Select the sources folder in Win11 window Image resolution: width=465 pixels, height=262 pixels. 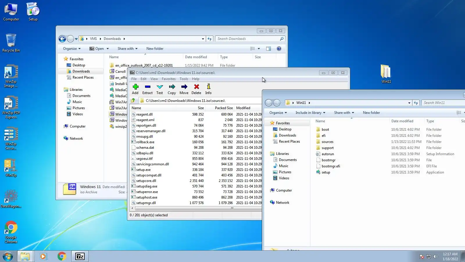point(327,142)
